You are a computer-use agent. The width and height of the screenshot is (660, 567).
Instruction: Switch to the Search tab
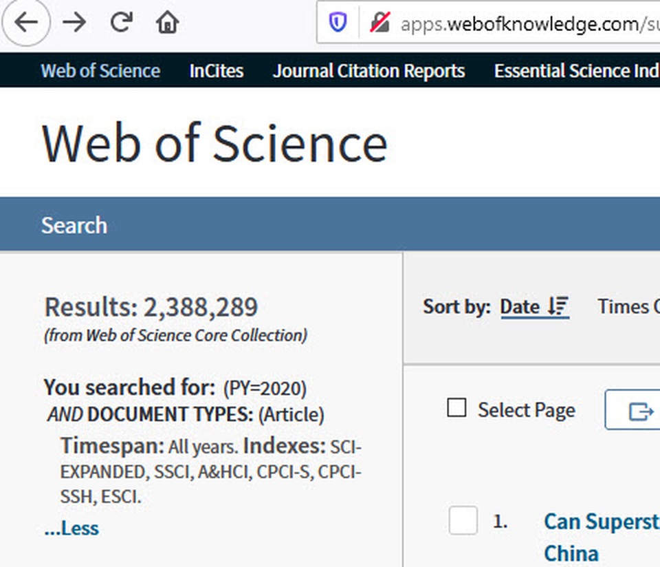[x=74, y=225]
